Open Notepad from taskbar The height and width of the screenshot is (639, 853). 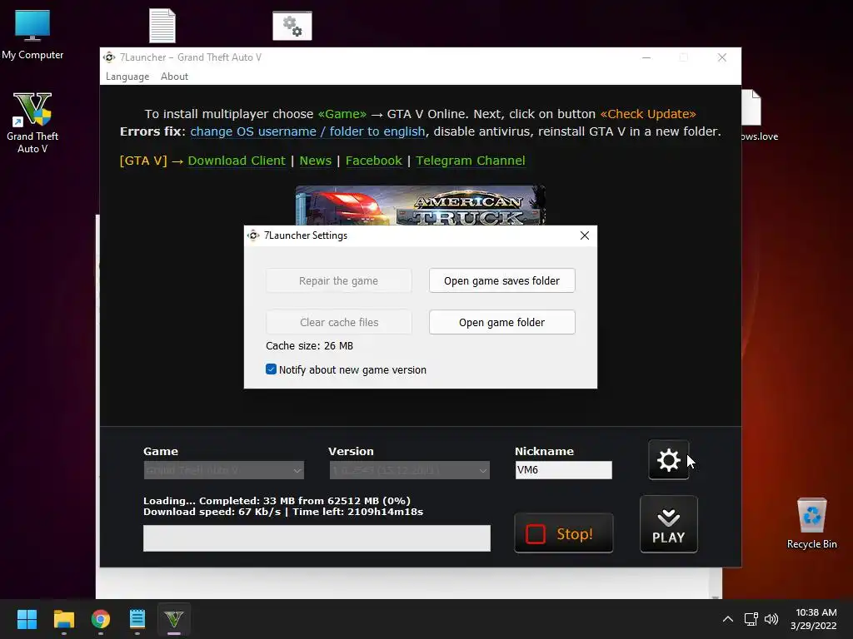(137, 619)
